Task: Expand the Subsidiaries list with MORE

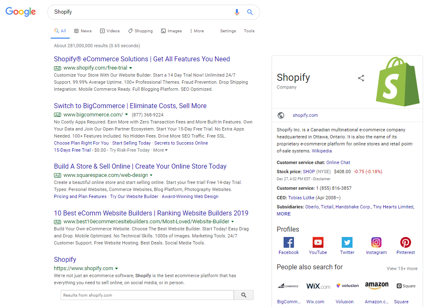Action: [284, 214]
